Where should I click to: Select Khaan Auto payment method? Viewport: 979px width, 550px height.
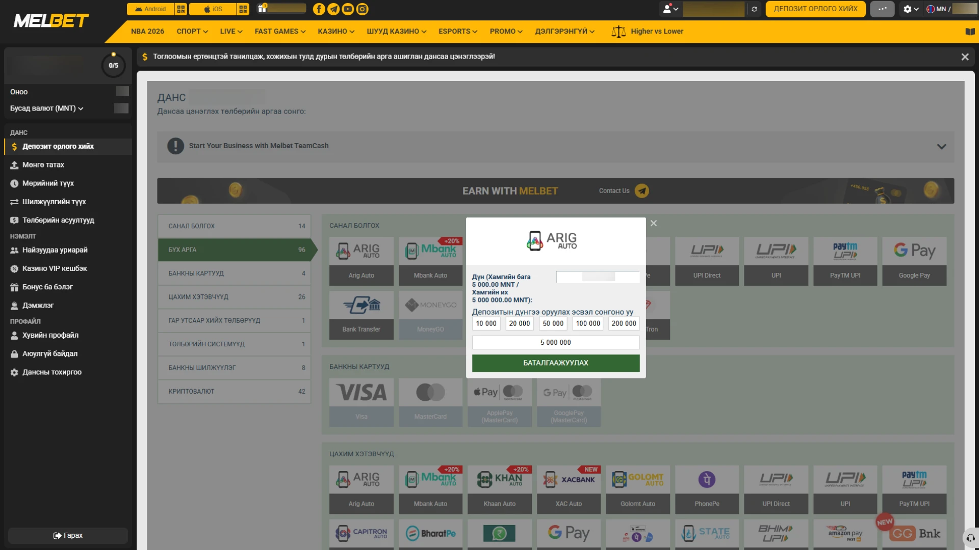tap(500, 490)
